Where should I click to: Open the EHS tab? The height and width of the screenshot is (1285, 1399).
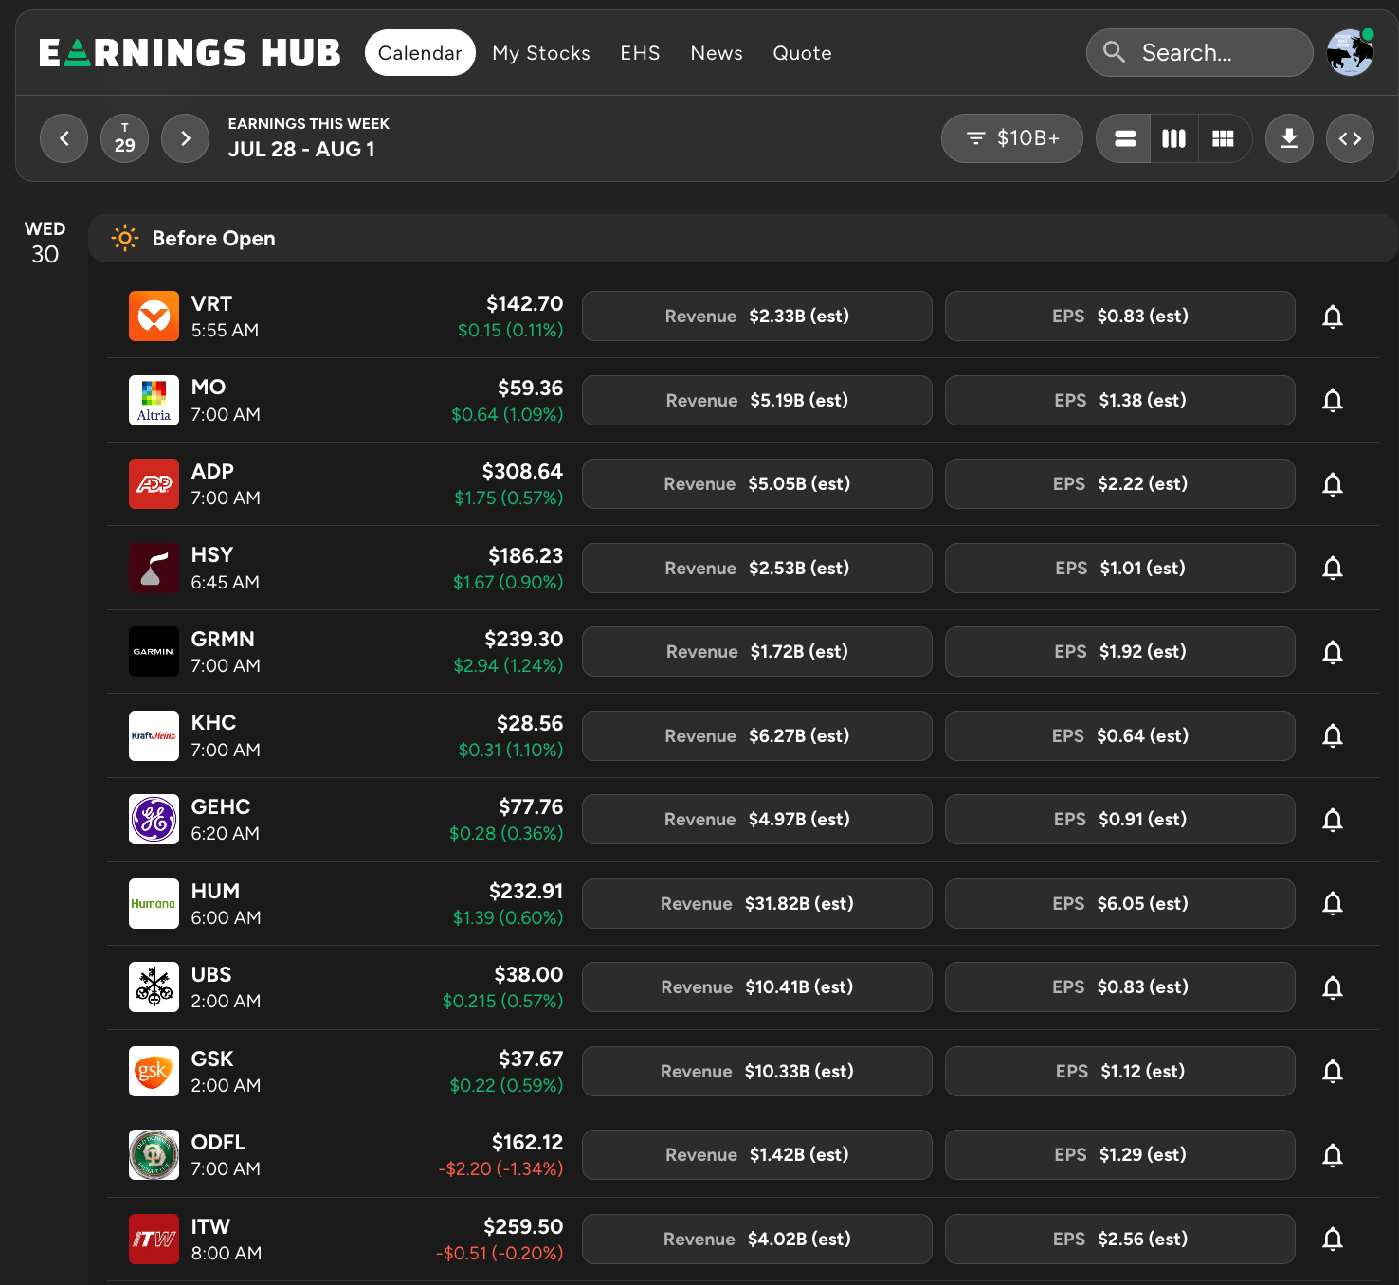click(640, 53)
